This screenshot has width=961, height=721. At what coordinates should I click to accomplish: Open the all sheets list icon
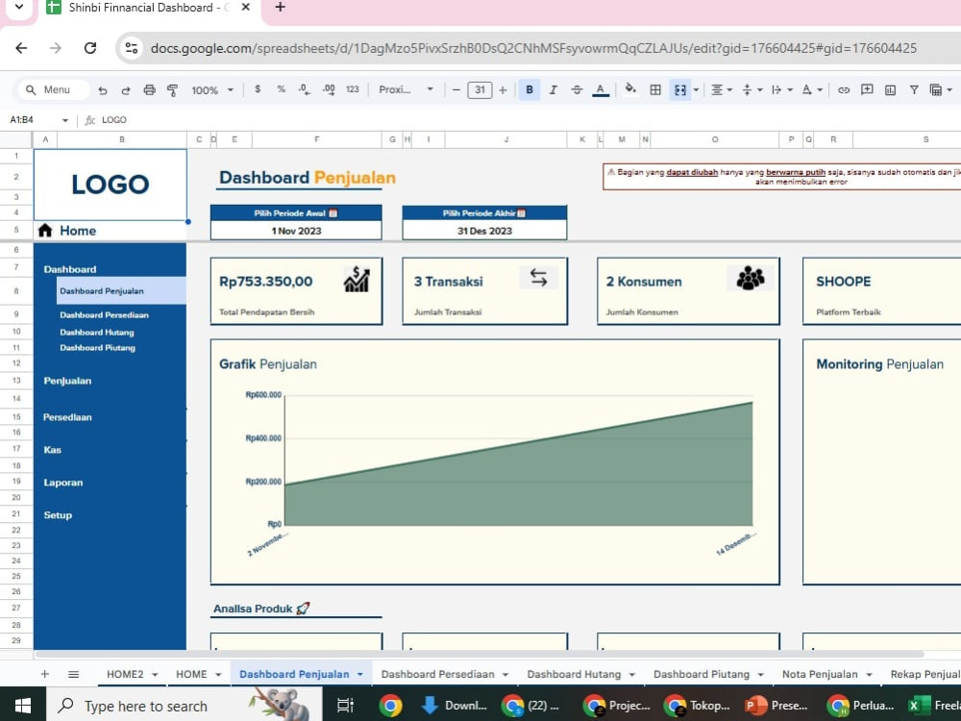click(x=74, y=674)
